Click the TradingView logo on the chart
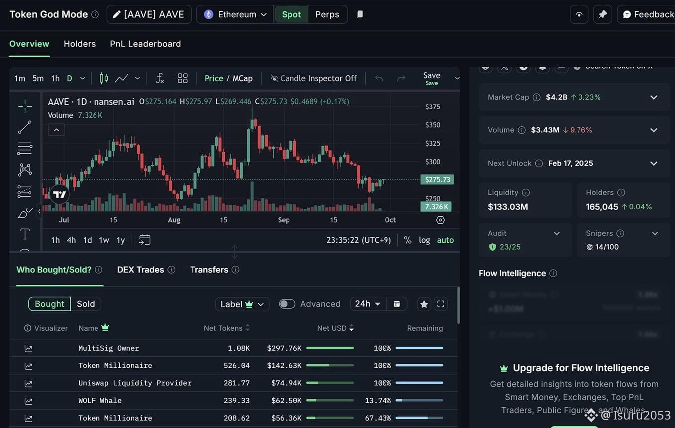 pyautogui.click(x=60, y=194)
